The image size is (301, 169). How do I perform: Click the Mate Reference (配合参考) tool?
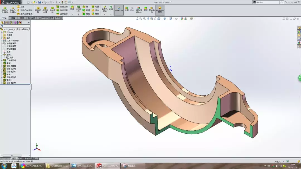152,10
